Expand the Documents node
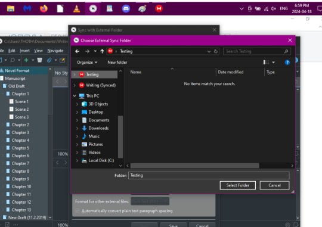Image resolution: width=322 pixels, height=227 pixels. pos(77,120)
